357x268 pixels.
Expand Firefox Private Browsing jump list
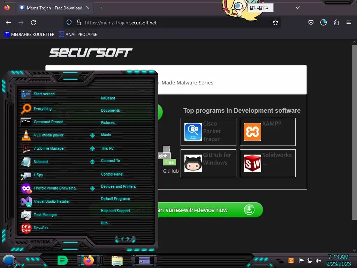(x=92, y=188)
